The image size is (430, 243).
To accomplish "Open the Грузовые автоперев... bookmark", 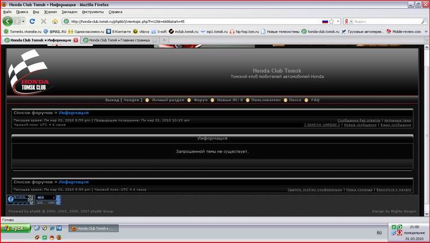I will 363,32.
